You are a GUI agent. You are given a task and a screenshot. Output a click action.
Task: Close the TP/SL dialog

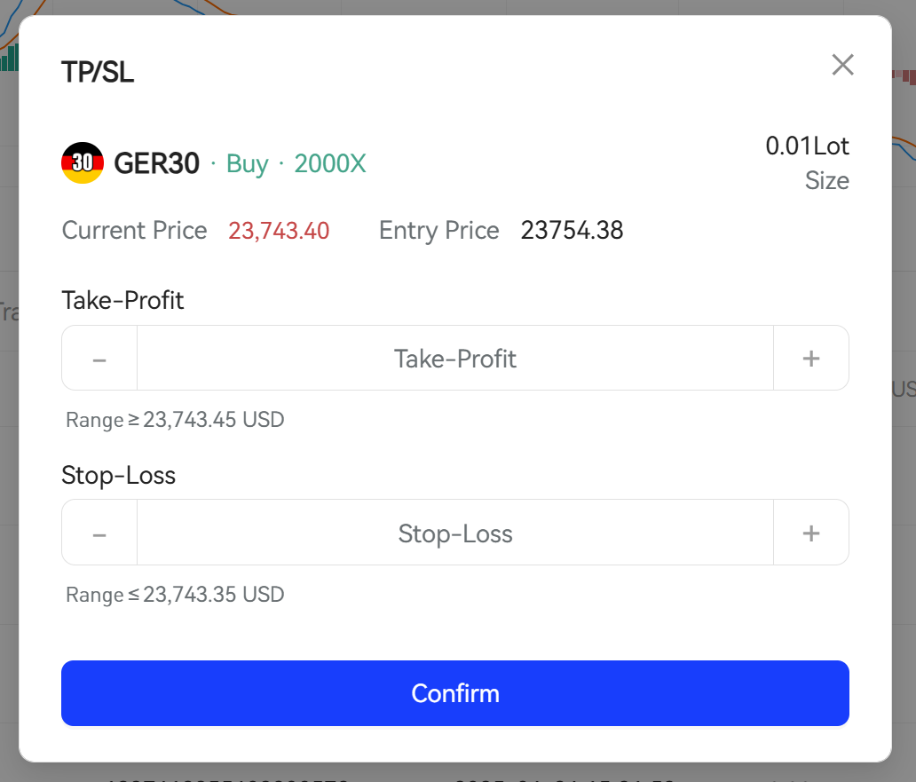(842, 65)
